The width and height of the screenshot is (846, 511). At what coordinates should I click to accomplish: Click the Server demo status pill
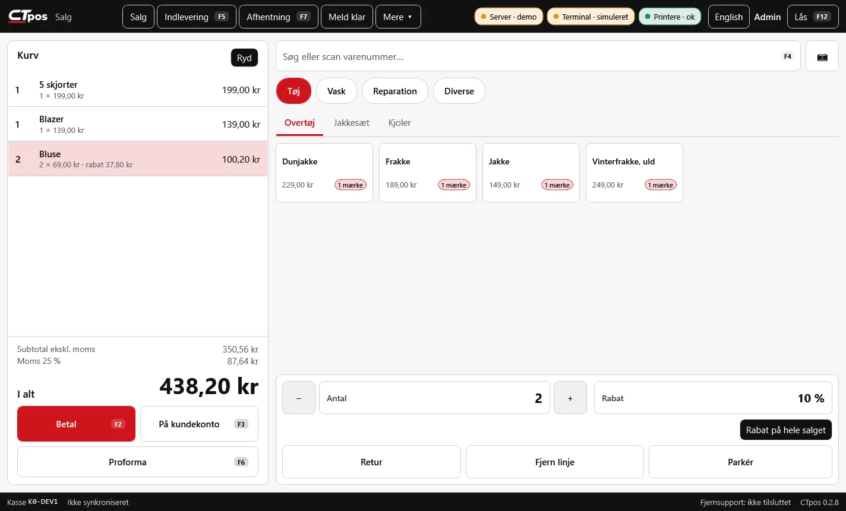(509, 17)
